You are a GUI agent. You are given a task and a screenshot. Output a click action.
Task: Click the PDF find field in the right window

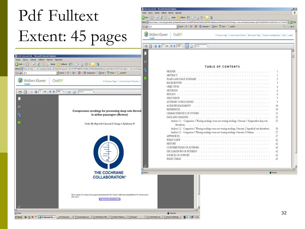point(201,46)
